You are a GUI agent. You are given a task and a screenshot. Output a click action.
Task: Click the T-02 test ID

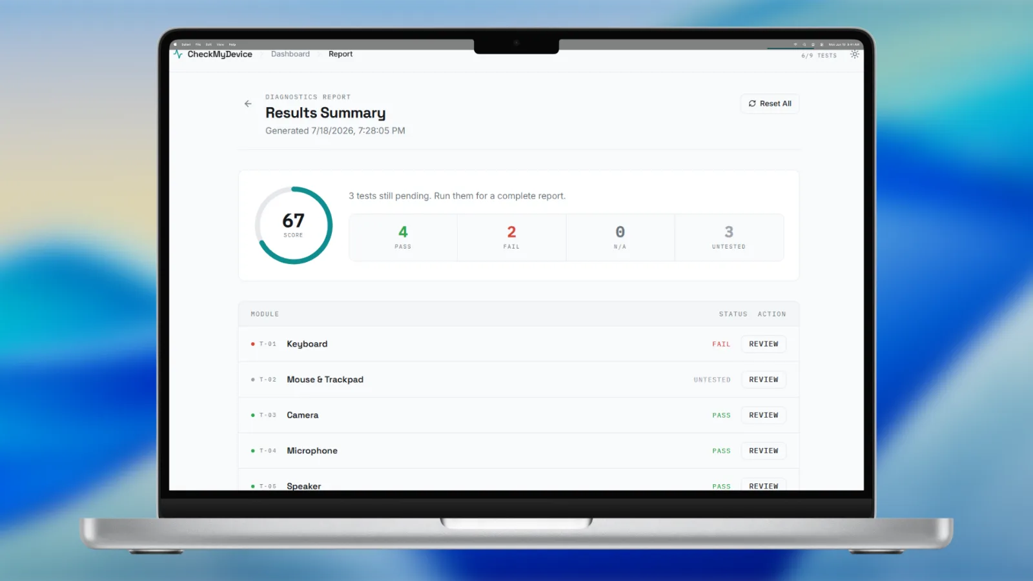267,380
